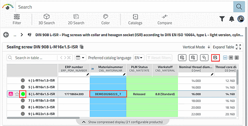Image resolution: width=248 pixels, height=126 pixels.
Task: Focus the Search in table field
Action: coord(32,58)
